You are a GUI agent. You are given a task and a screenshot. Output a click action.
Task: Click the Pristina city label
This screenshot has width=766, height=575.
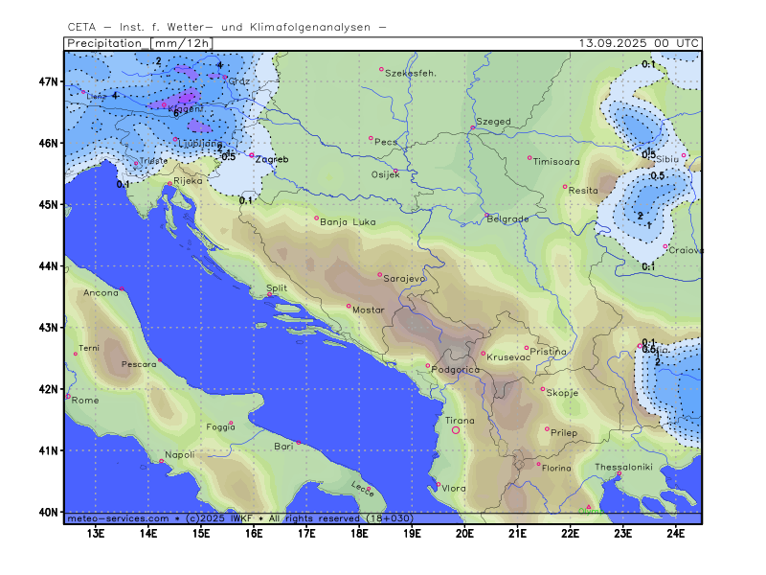click(548, 352)
